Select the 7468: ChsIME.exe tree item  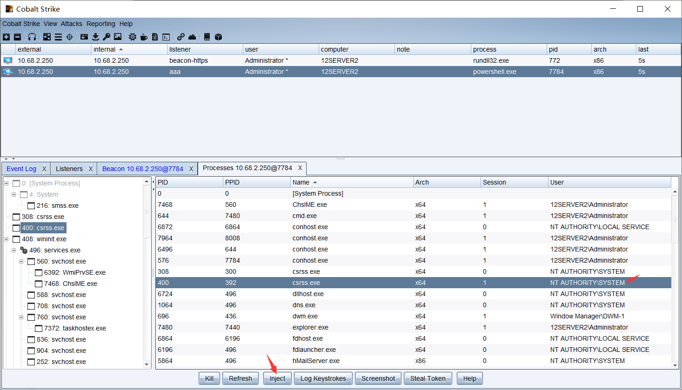(x=71, y=284)
